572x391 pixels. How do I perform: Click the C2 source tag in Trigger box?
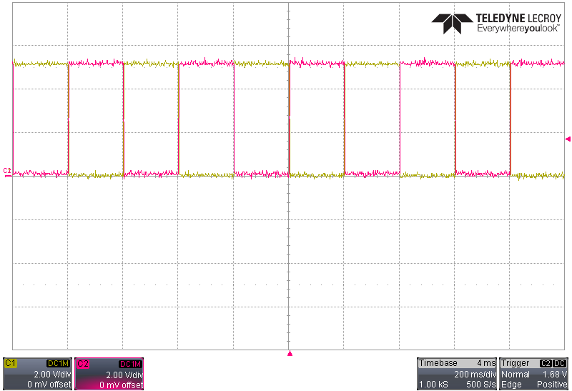pos(546,363)
